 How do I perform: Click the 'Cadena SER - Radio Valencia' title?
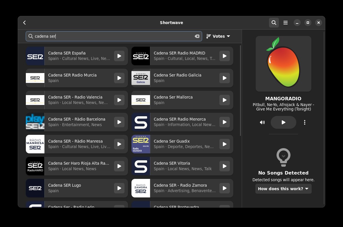point(75,97)
